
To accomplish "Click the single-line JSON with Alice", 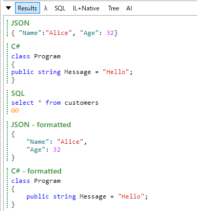I will pyautogui.click(x=64, y=33).
